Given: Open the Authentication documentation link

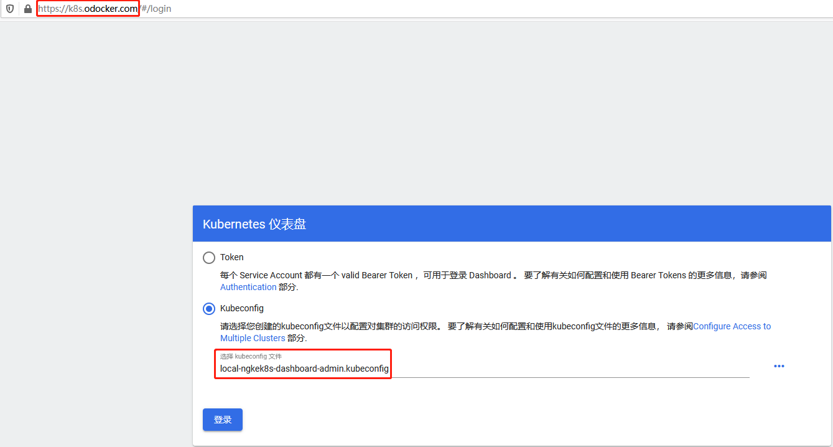Looking at the screenshot, I should [x=248, y=287].
